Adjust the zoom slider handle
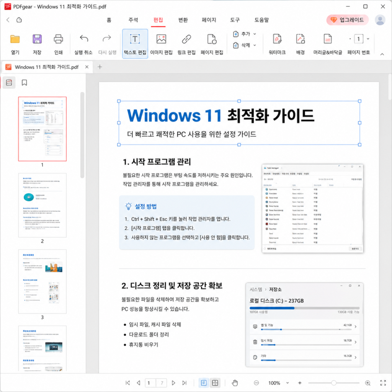 coord(333,383)
